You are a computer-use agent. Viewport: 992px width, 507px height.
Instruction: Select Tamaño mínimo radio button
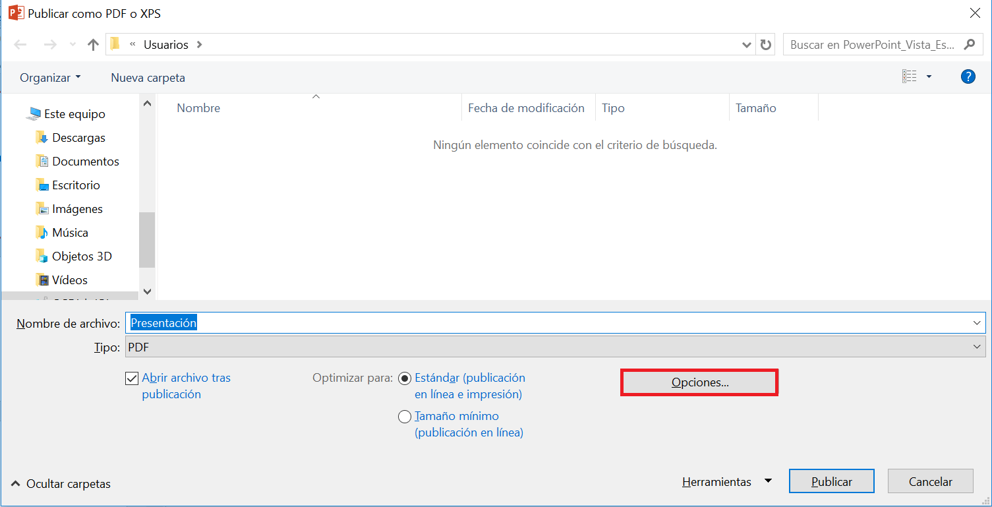coord(405,417)
